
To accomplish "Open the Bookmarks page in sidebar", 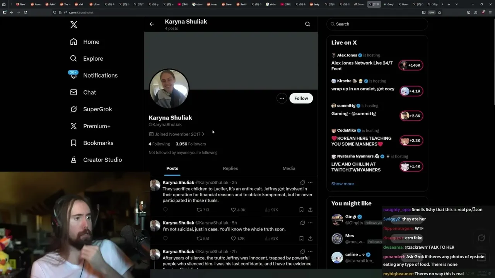I will [x=92, y=143].
